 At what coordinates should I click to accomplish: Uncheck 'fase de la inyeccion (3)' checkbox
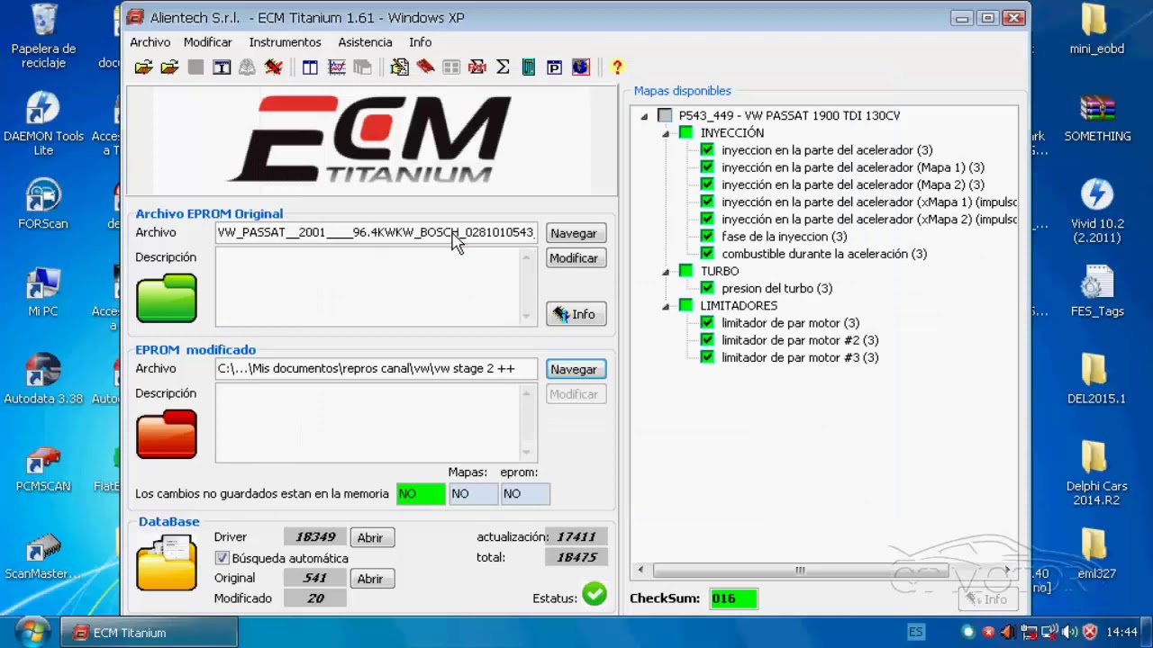click(x=707, y=237)
